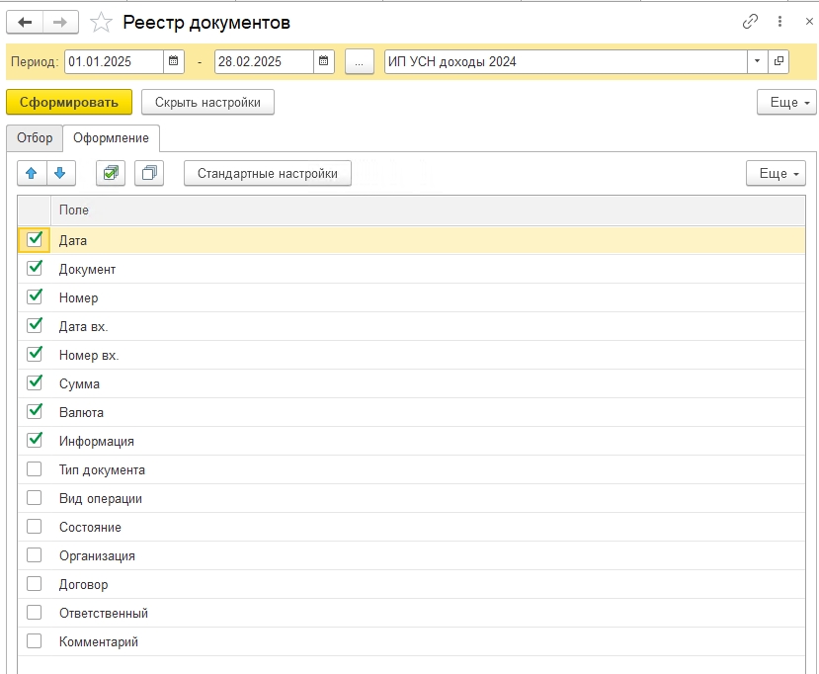Viewport: 819px width, 674px height.
Task: Select the Договор row text
Action: coord(84,585)
